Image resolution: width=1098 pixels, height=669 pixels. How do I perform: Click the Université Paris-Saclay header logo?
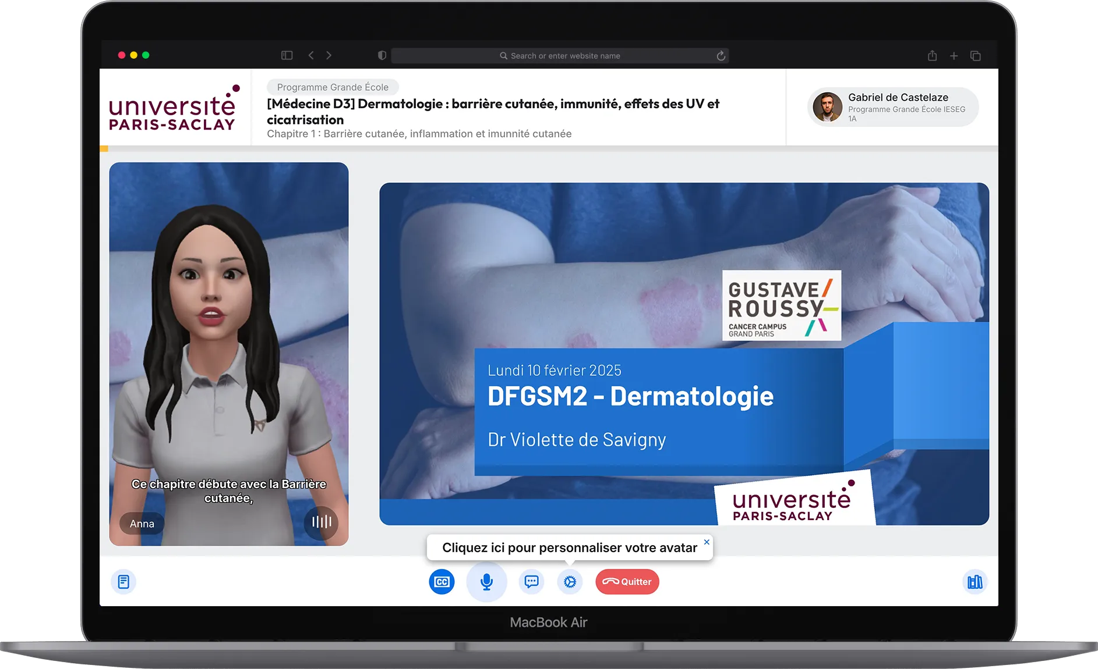pos(174,108)
